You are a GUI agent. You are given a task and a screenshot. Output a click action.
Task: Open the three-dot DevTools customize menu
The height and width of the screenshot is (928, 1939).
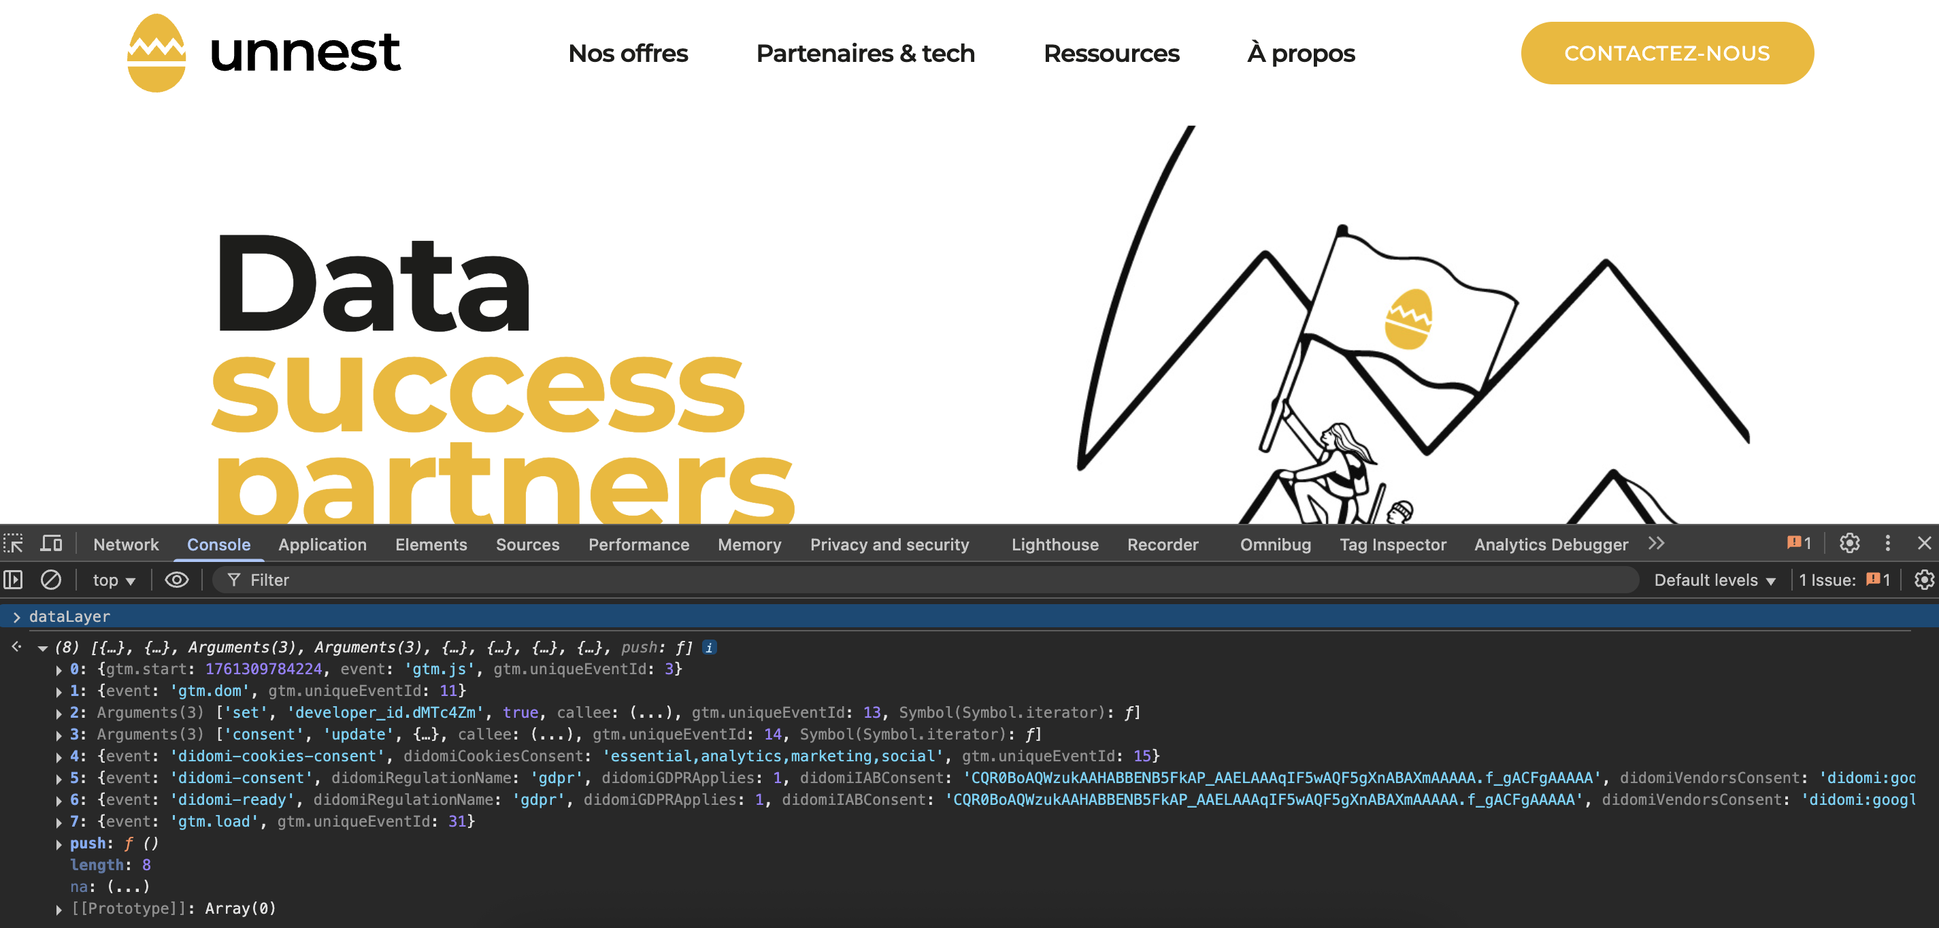click(1888, 544)
